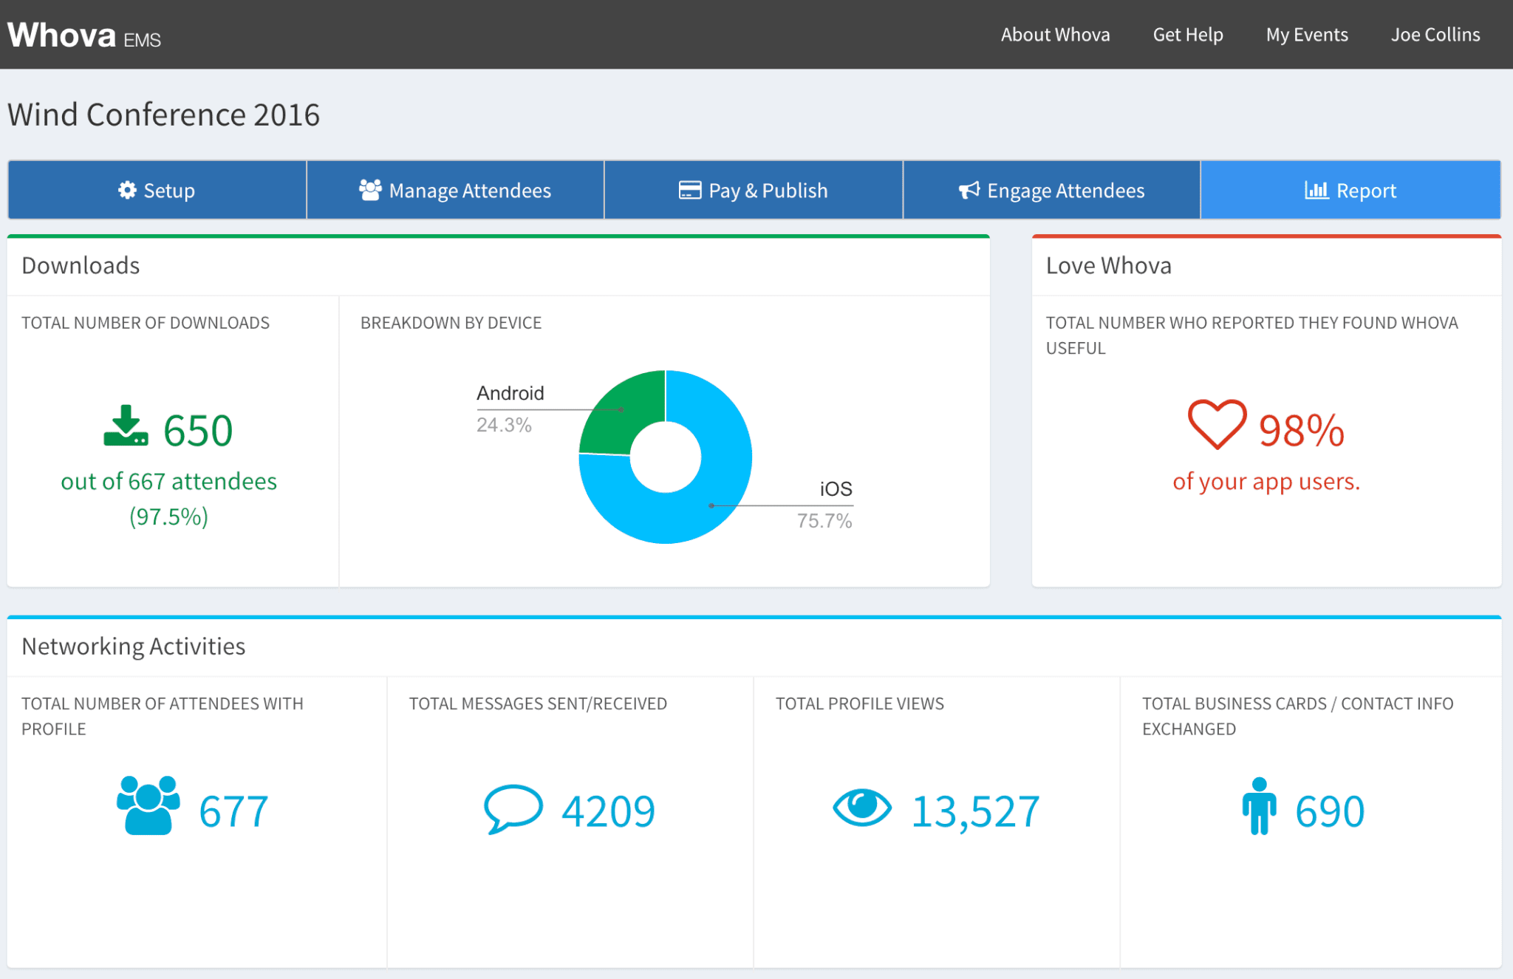Click the green download icon in Downloads panel
The image size is (1513, 979).
tap(124, 427)
